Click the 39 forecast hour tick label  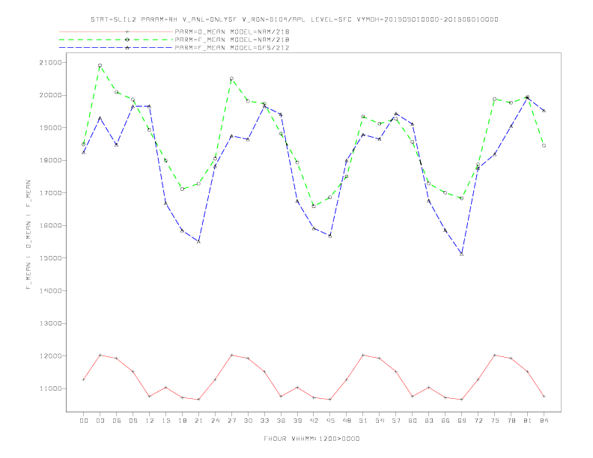pyautogui.click(x=297, y=421)
